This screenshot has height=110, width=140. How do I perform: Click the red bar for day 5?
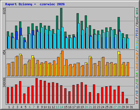pyautogui.click(x=24, y=98)
